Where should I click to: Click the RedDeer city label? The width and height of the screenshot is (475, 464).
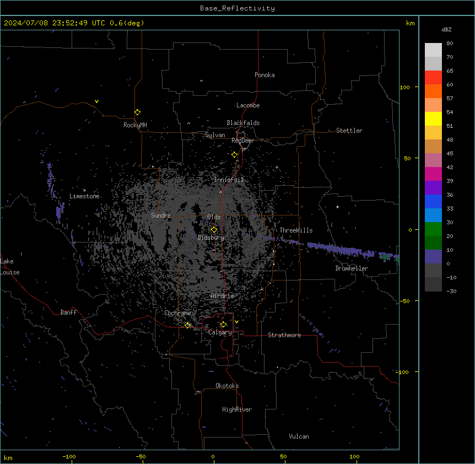242,141
